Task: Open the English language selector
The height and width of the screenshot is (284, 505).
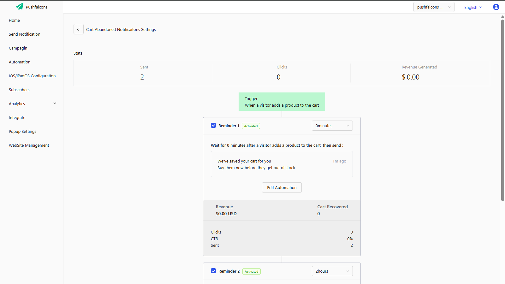Action: (x=472, y=7)
